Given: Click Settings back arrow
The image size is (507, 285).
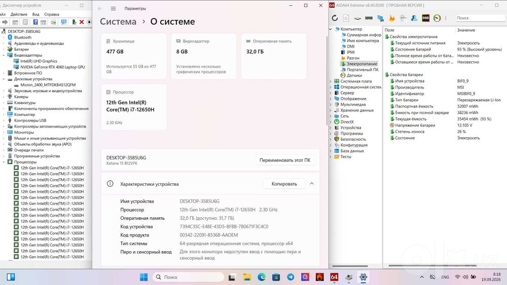Looking at the screenshot, I should [100, 9].
